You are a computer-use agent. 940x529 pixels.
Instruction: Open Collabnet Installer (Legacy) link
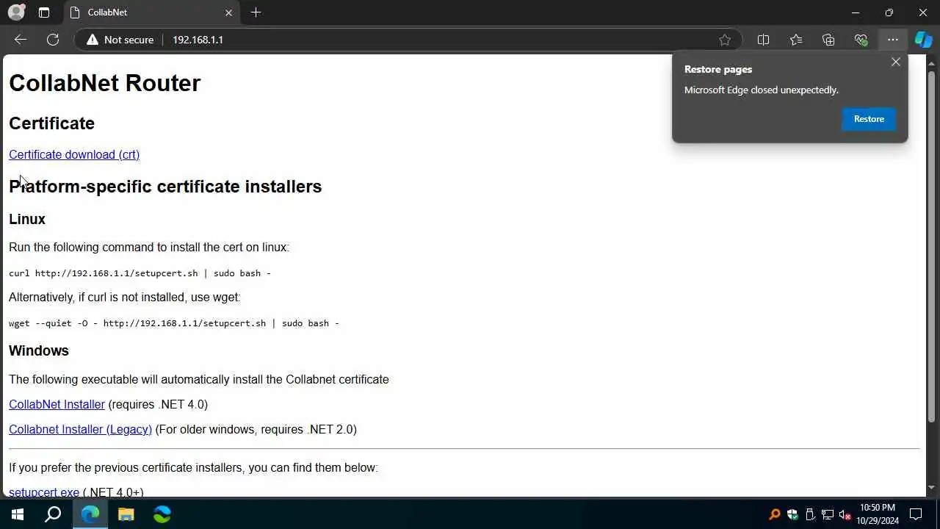coord(80,429)
